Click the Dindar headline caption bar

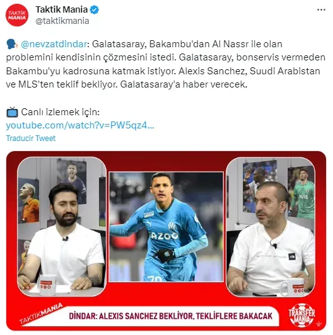(x=170, y=316)
